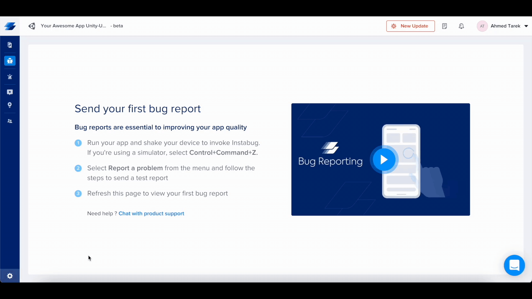
Task: Play the Bug Reporting video
Action: [x=384, y=159]
